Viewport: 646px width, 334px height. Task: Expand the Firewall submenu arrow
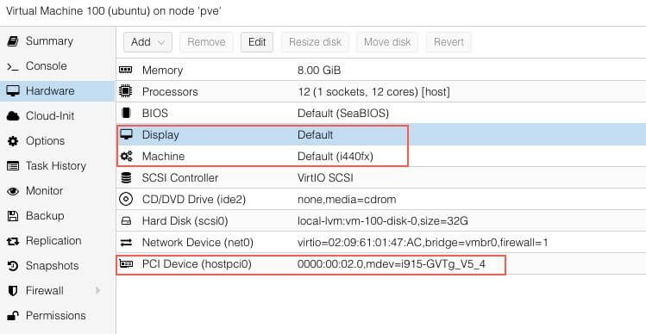point(98,291)
